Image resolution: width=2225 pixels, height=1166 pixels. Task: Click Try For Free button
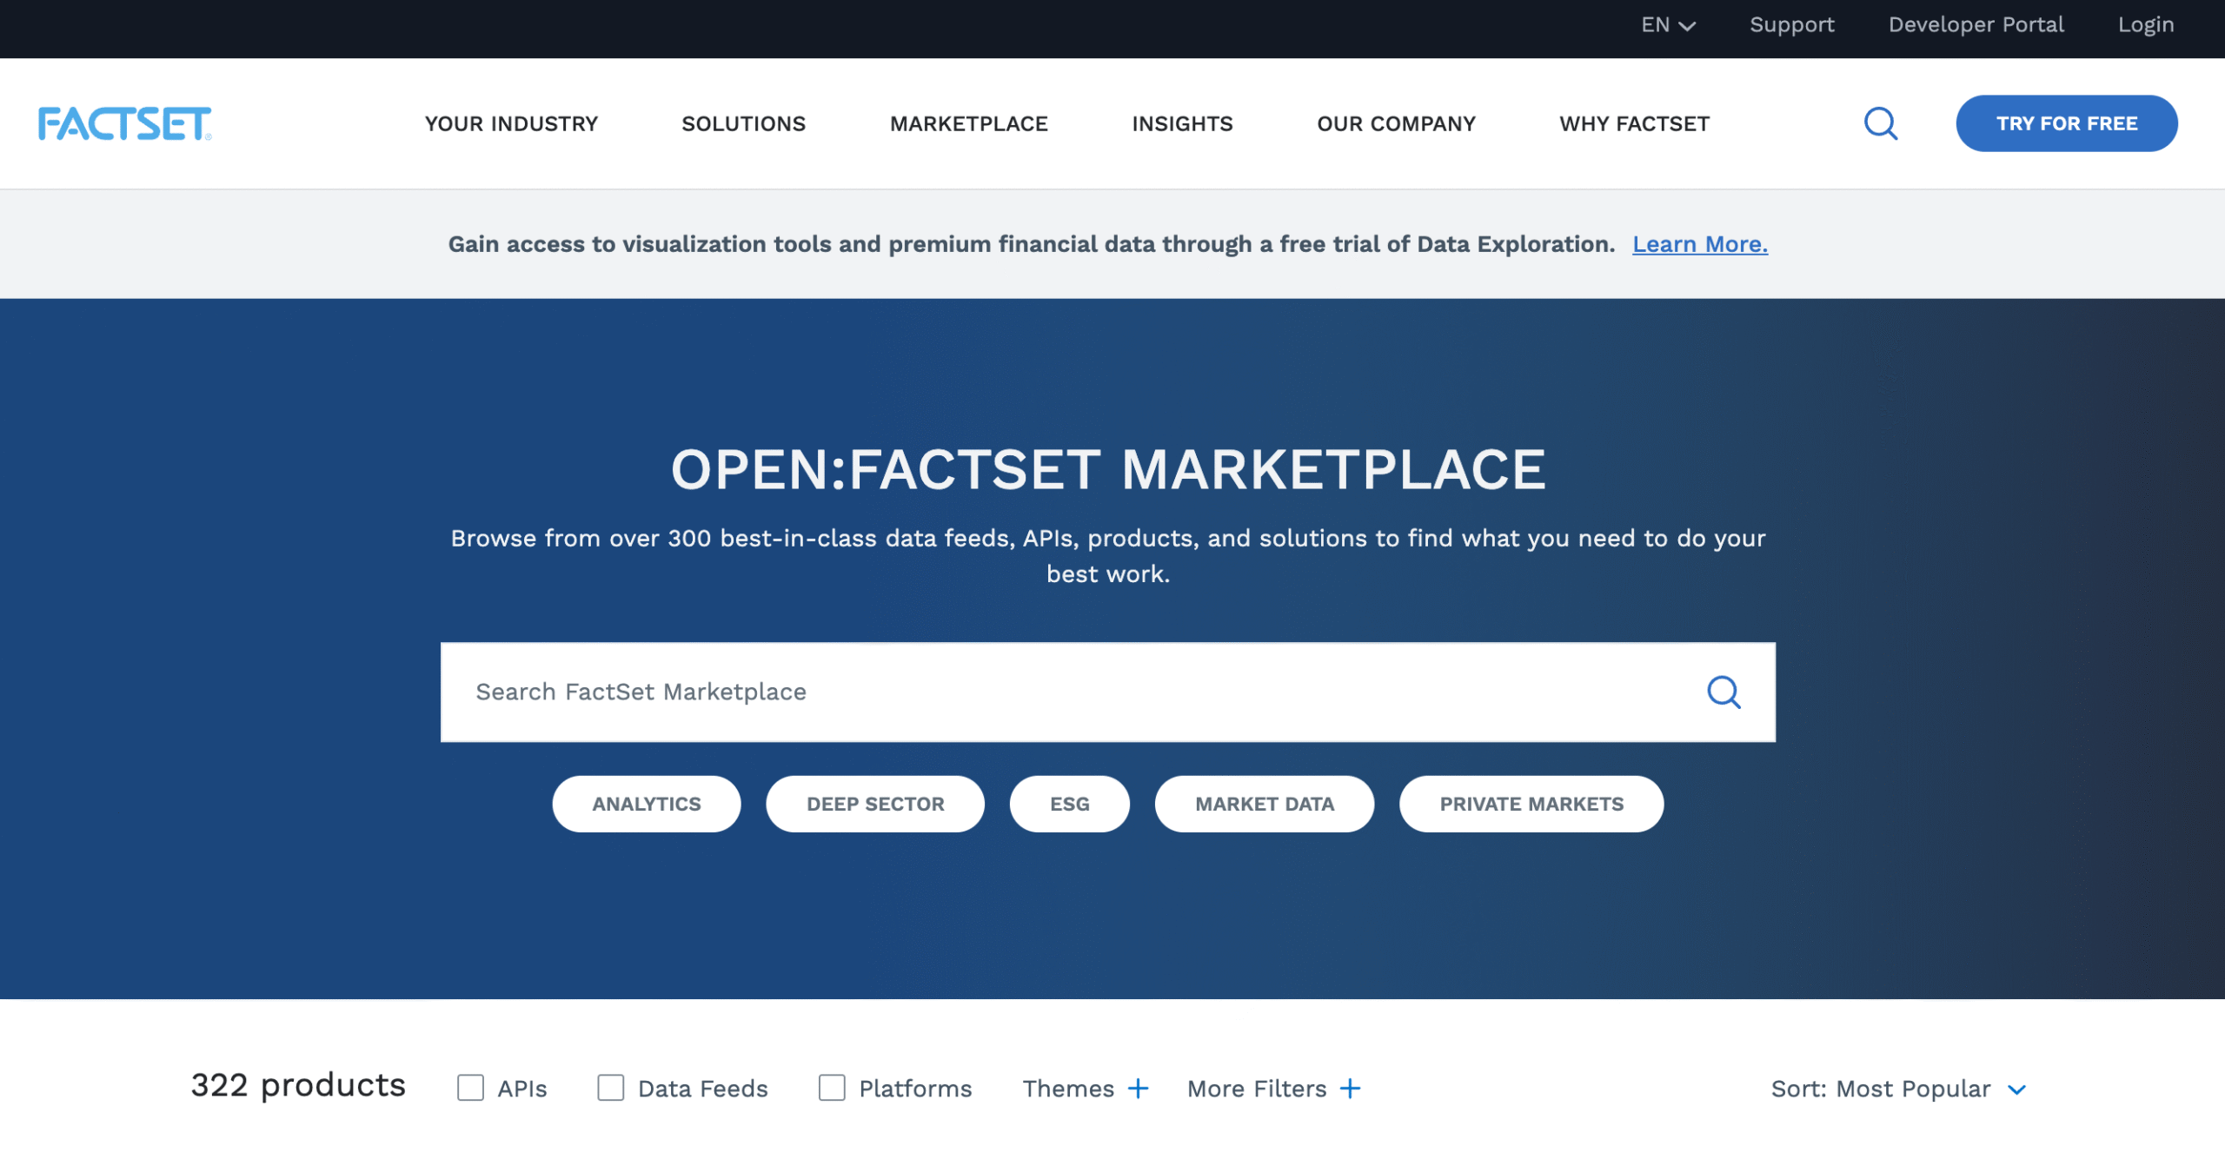pos(2066,123)
